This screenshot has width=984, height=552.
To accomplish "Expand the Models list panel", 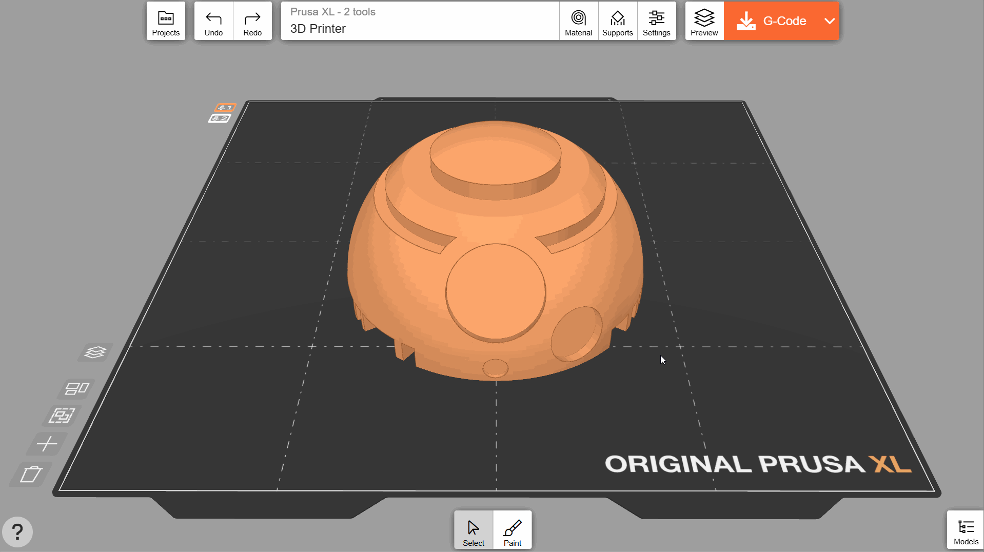I will 965,530.
